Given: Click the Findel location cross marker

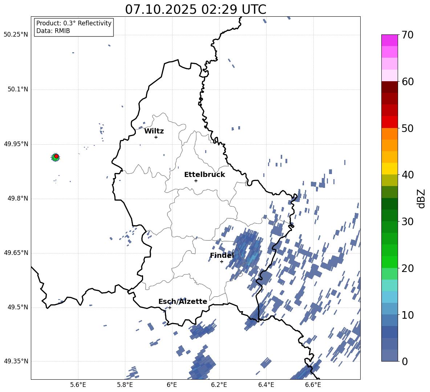Looking at the screenshot, I should 222,262.
